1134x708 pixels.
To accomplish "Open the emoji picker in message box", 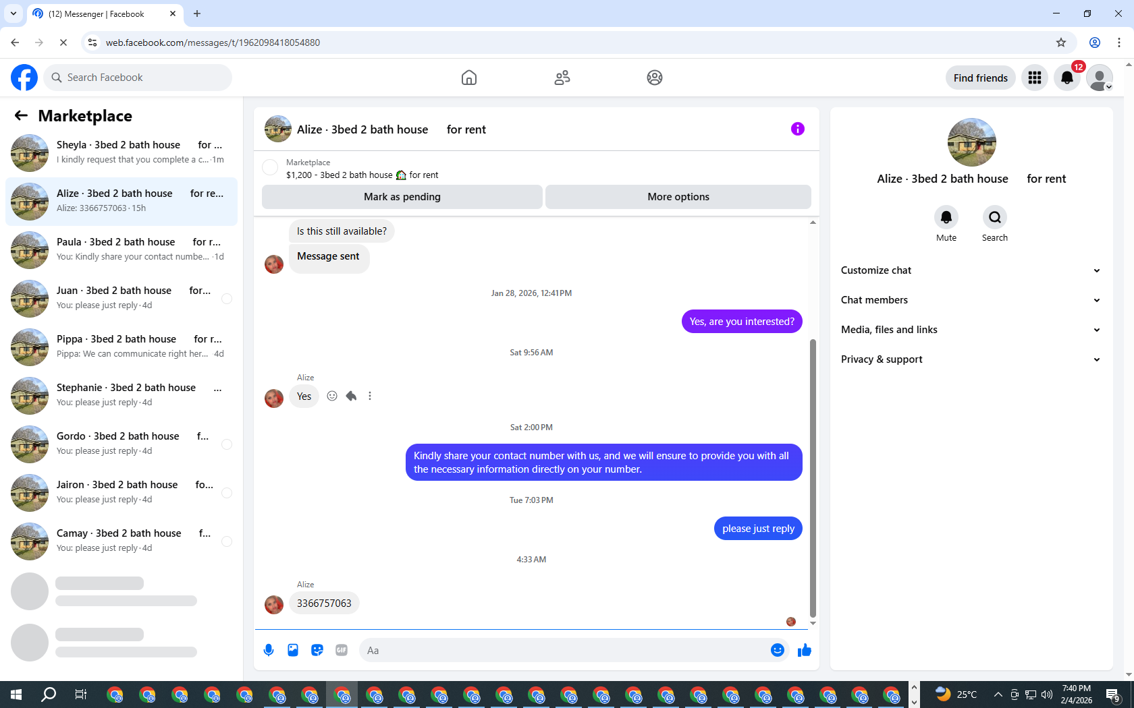I will [778, 650].
